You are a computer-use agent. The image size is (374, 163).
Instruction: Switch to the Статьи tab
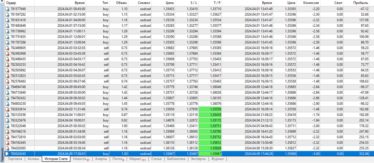pos(157,159)
